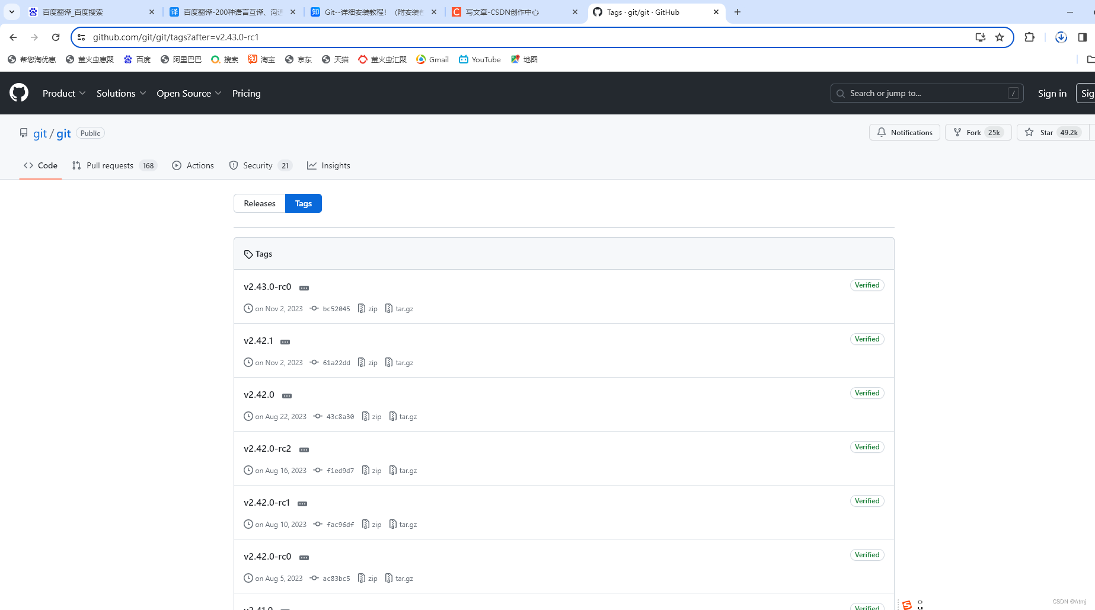The width and height of the screenshot is (1095, 610).
Task: Show Verified signature details for v2.42.0-rc1
Action: (867, 501)
